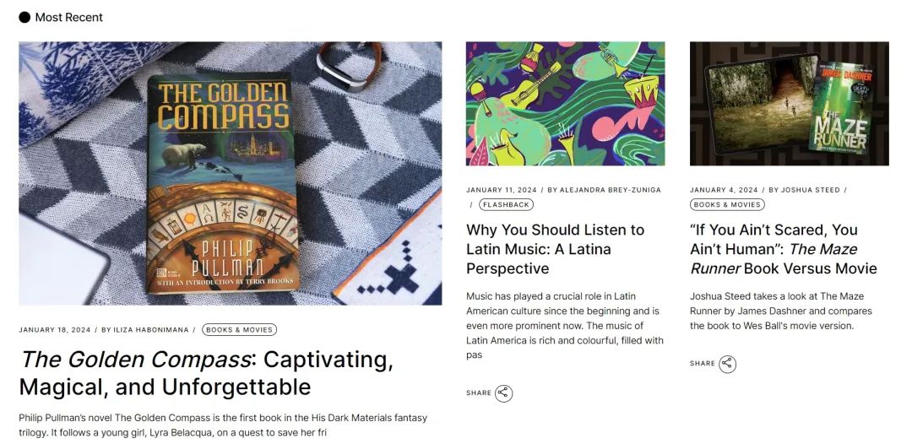Open The Maze Runner cover thumbnail
The width and height of the screenshot is (912, 444).
pyautogui.click(x=790, y=104)
